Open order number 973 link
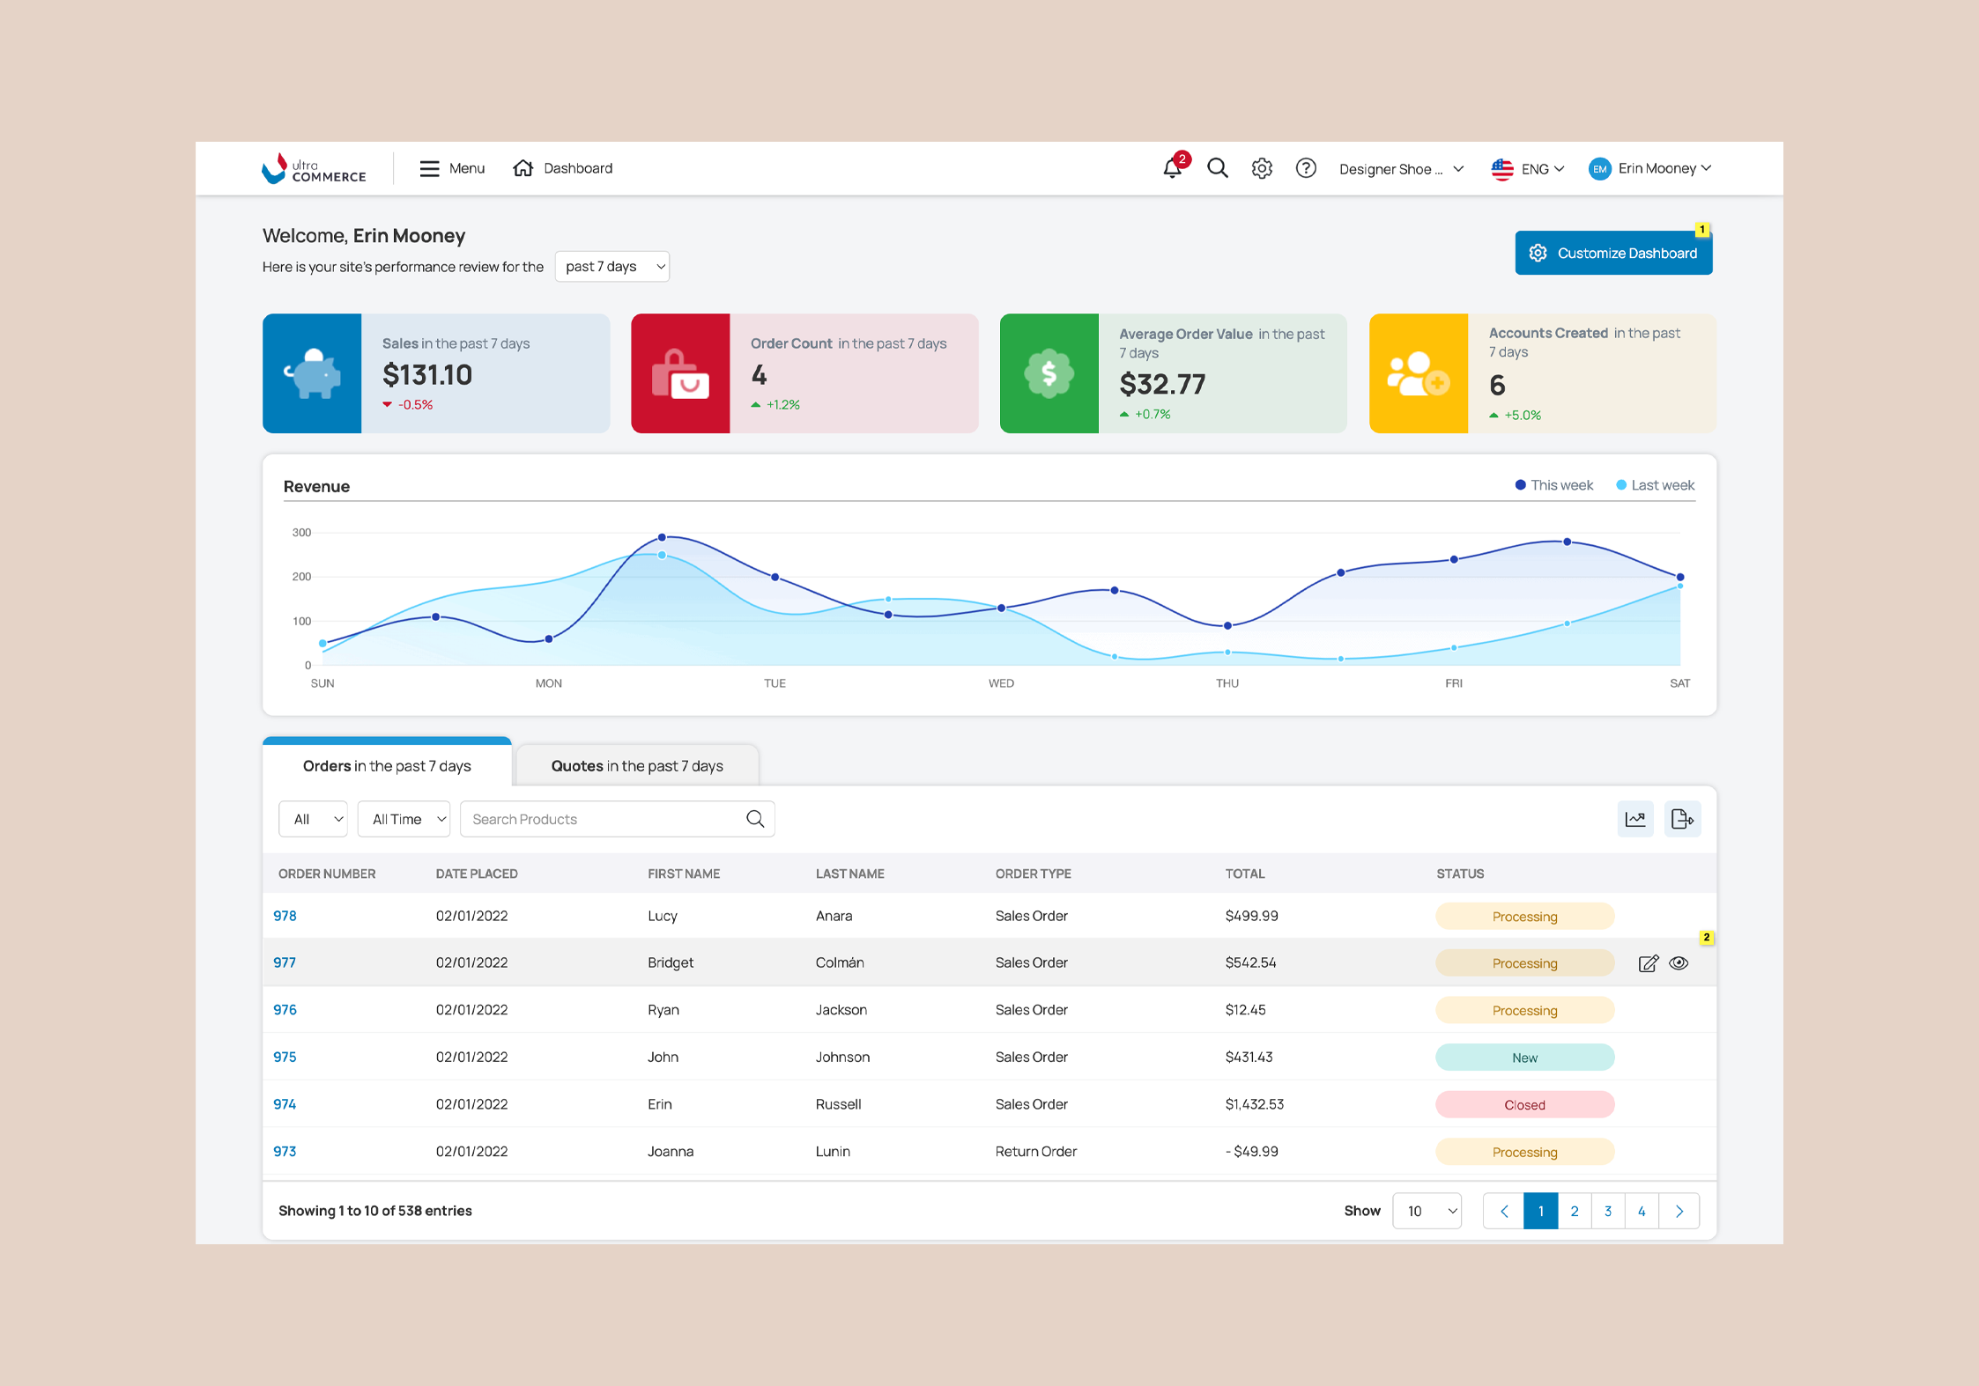This screenshot has height=1386, width=1979. (285, 1151)
